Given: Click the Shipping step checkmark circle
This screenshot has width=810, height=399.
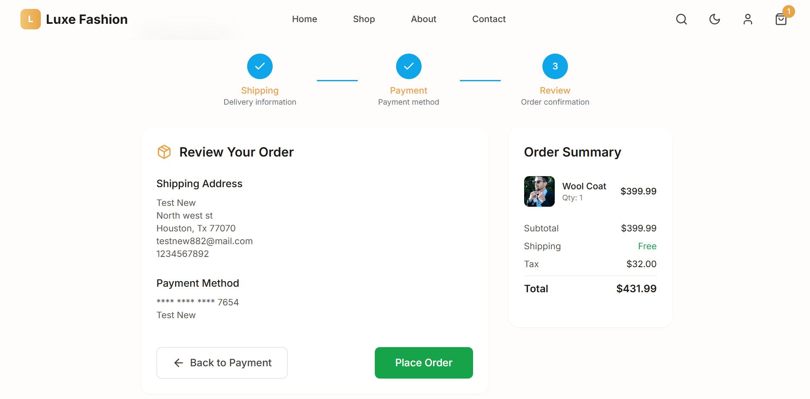Looking at the screenshot, I should [x=260, y=66].
